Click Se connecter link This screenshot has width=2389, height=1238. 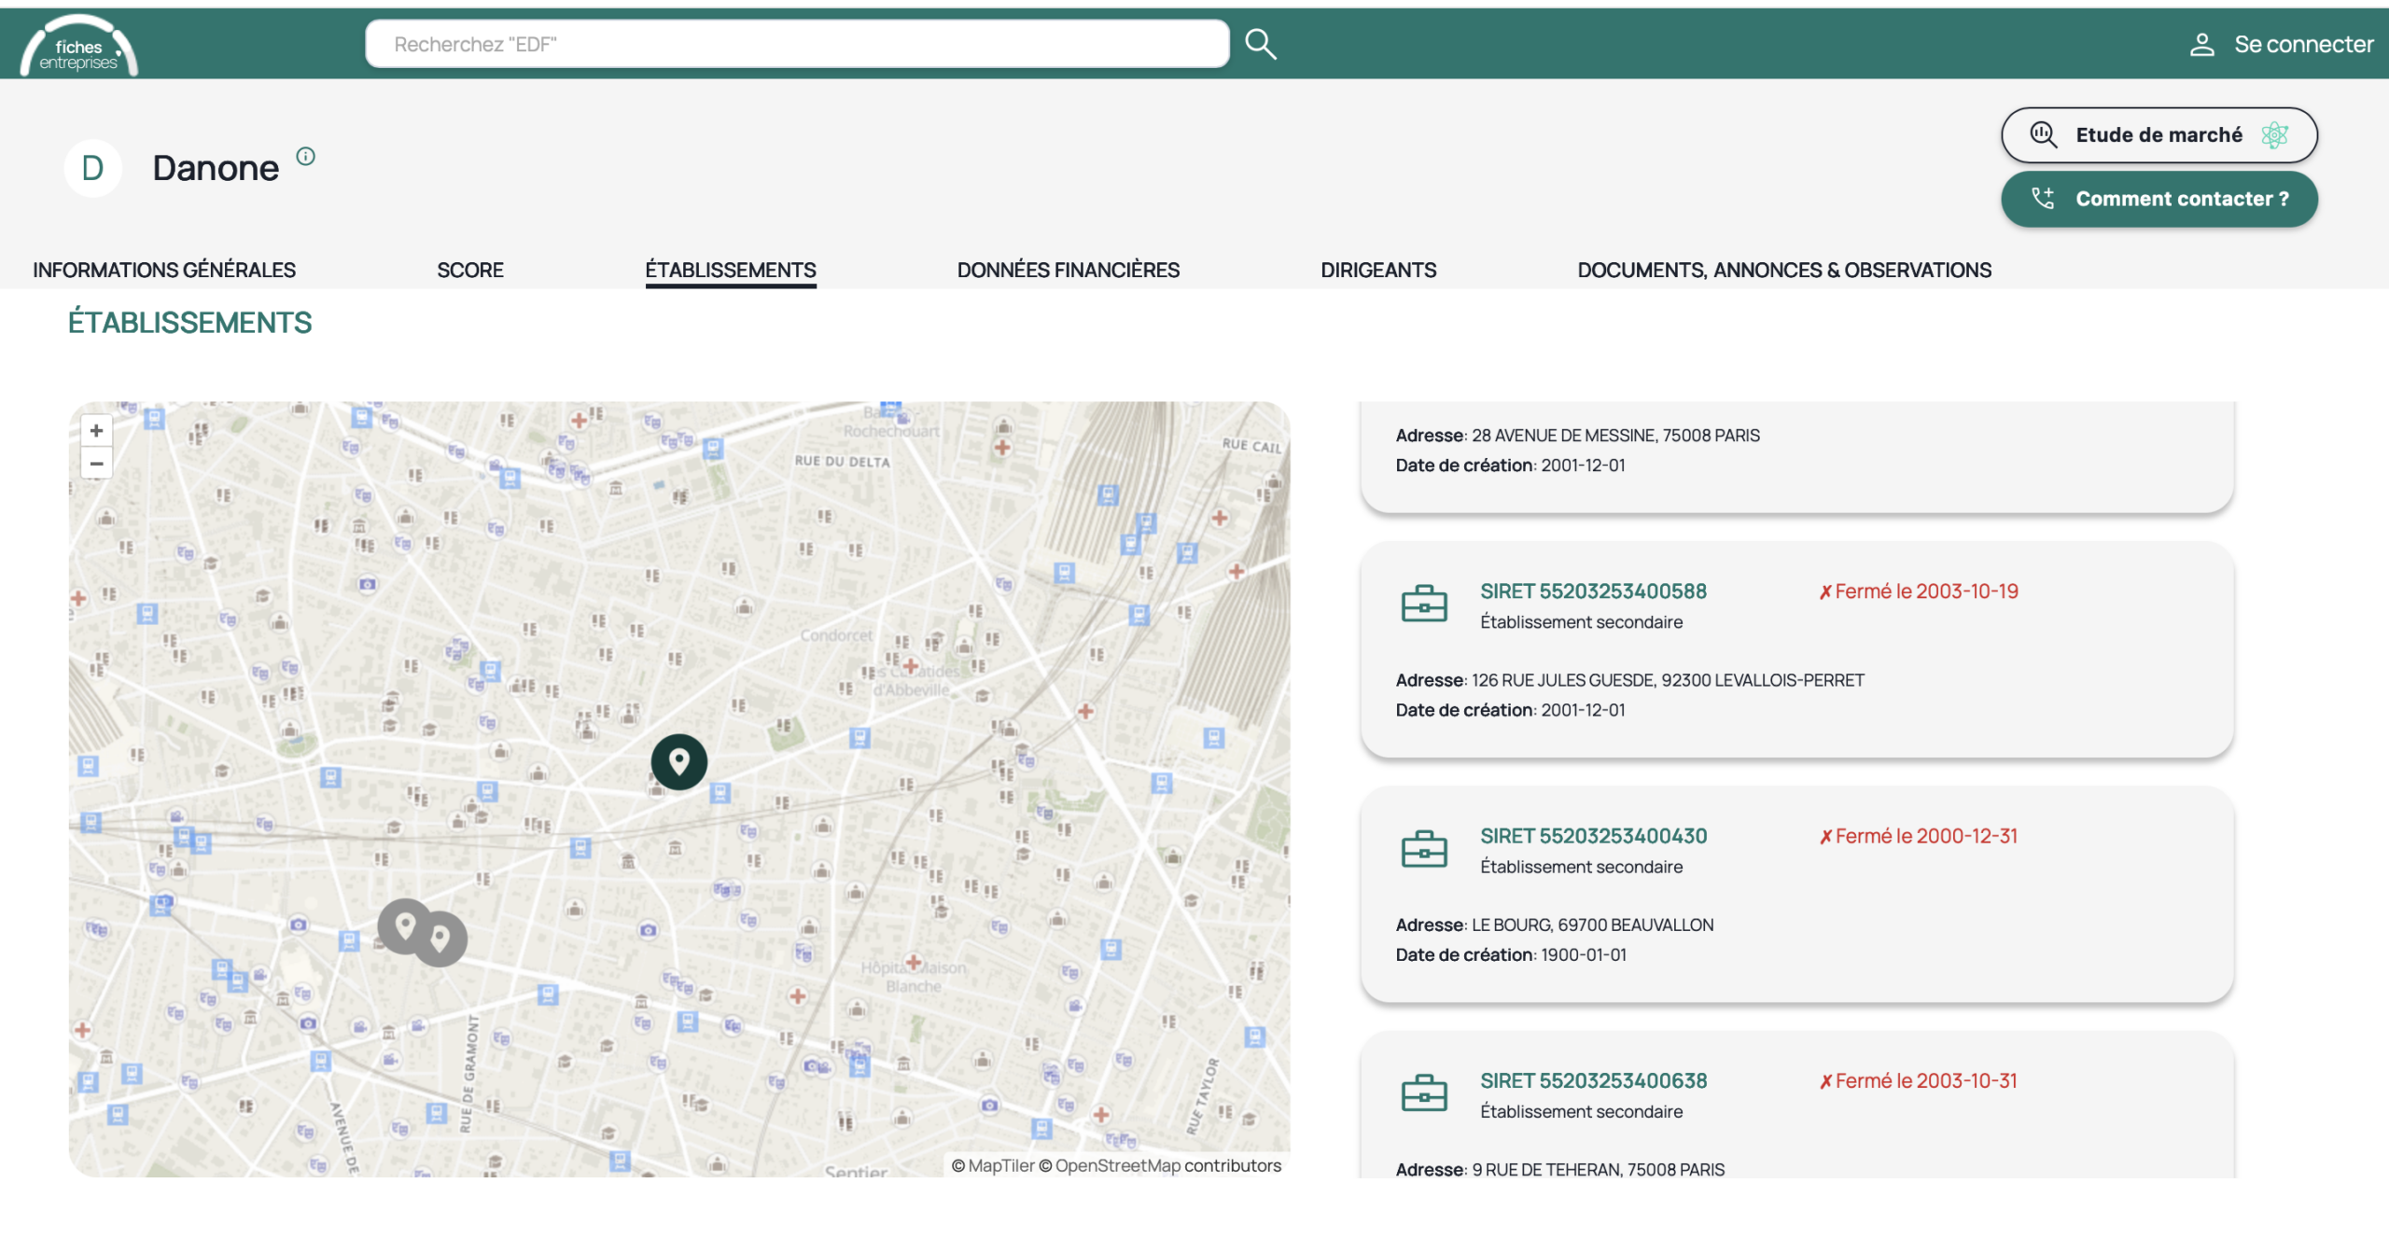(2281, 44)
